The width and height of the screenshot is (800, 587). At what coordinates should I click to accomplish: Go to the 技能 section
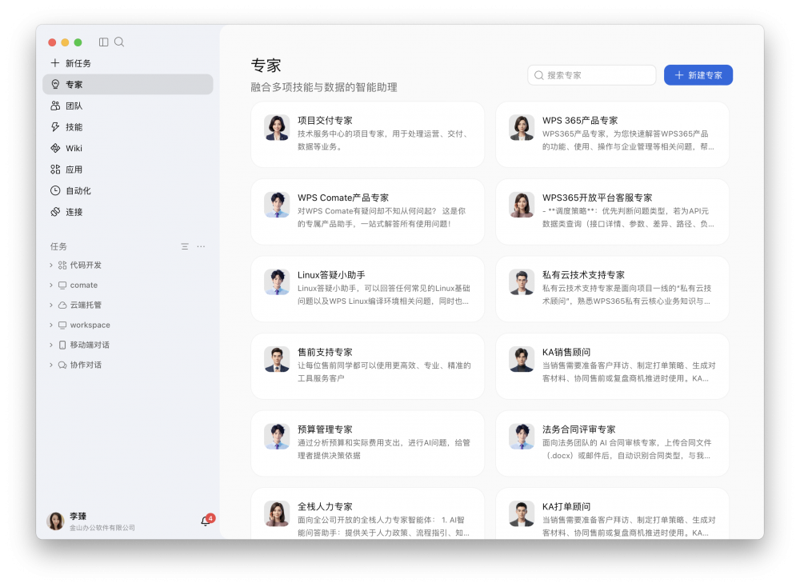[x=127, y=127]
